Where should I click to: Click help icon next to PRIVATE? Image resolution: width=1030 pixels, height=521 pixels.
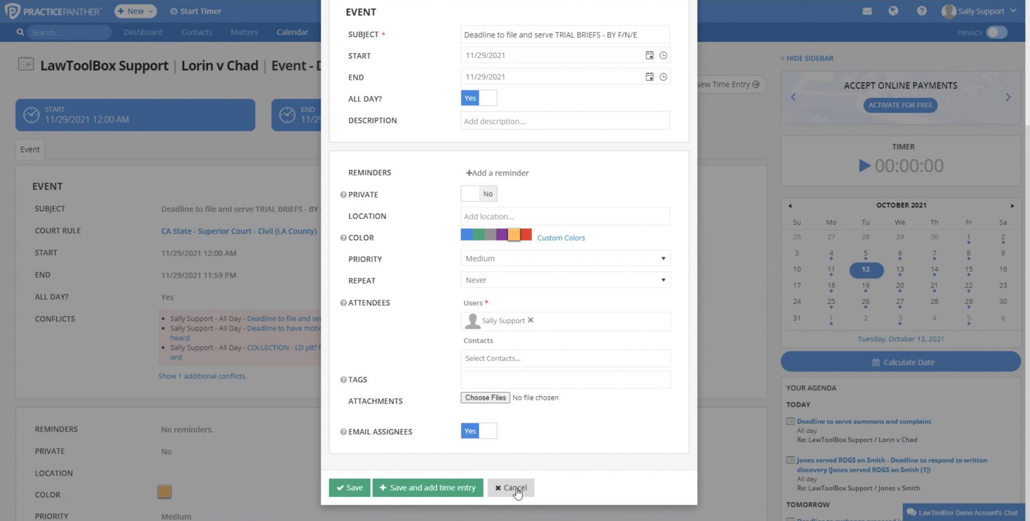(343, 195)
